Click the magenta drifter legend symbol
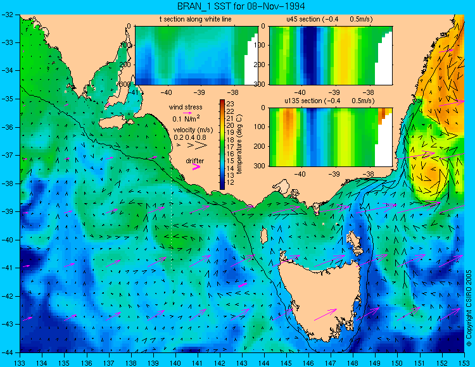Viewport: 475px width, 367px height. (x=196, y=166)
